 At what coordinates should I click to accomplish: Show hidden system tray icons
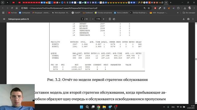164,107
